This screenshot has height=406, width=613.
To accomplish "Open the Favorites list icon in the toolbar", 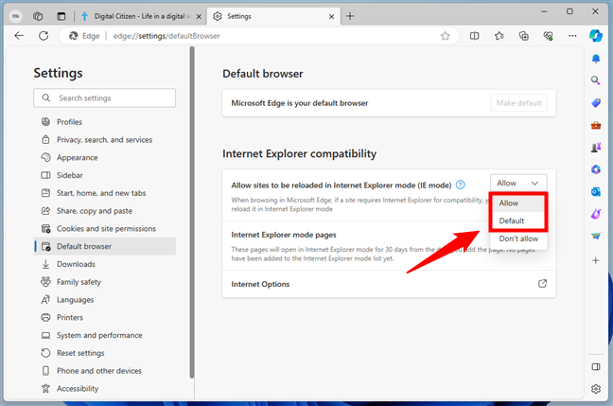I will tap(499, 36).
